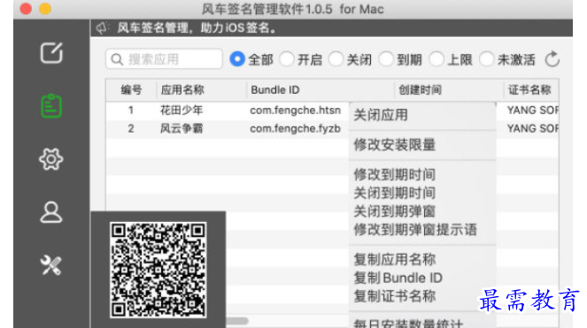Viewport: 587px width, 328px height.
Task: Select the 未激活 radio button
Action: [486, 59]
